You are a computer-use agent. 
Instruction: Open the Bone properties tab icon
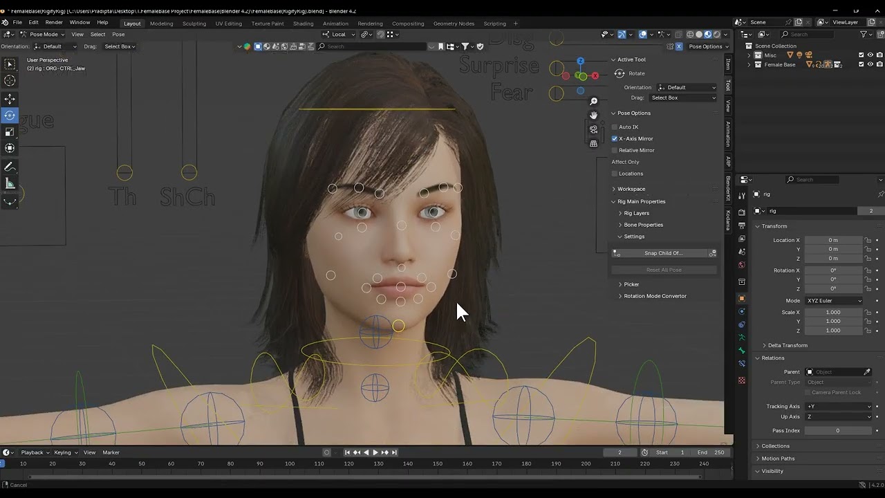tap(742, 351)
